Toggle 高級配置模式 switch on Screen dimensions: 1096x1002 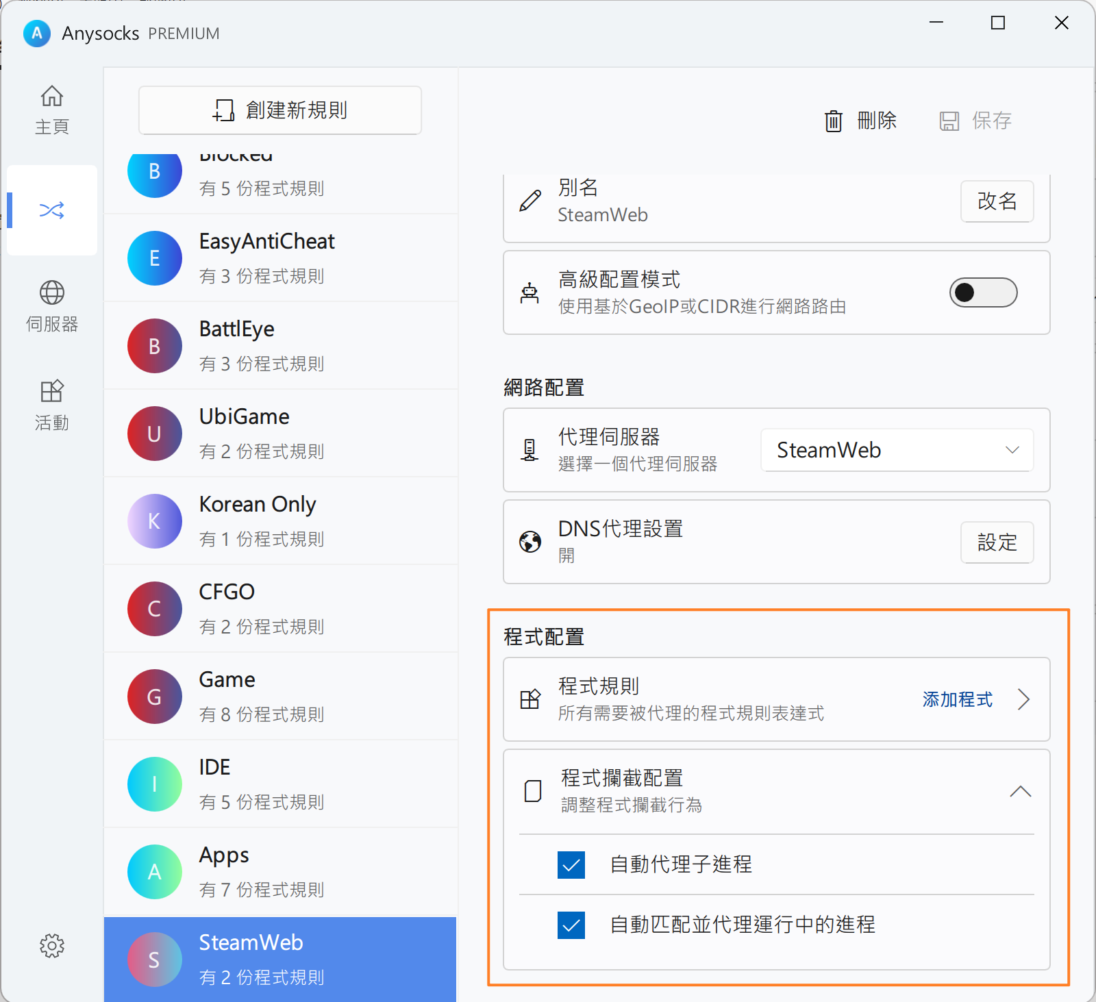pos(983,292)
